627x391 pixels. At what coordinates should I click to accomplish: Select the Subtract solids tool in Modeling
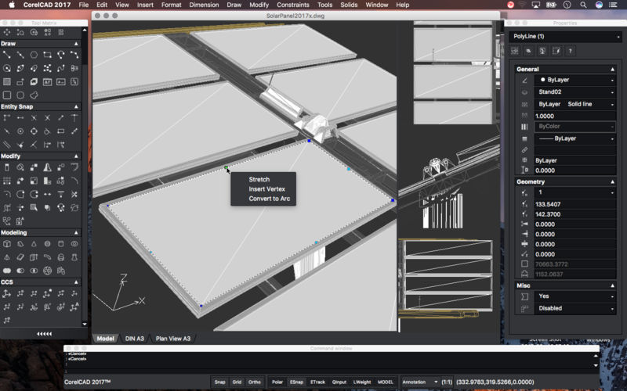pyautogui.click(x=20, y=271)
